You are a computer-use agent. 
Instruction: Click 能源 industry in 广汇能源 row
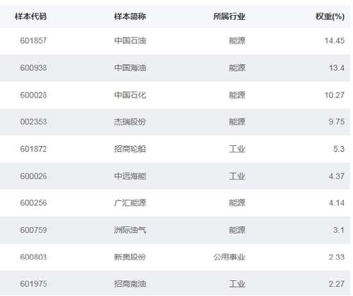[237, 203]
